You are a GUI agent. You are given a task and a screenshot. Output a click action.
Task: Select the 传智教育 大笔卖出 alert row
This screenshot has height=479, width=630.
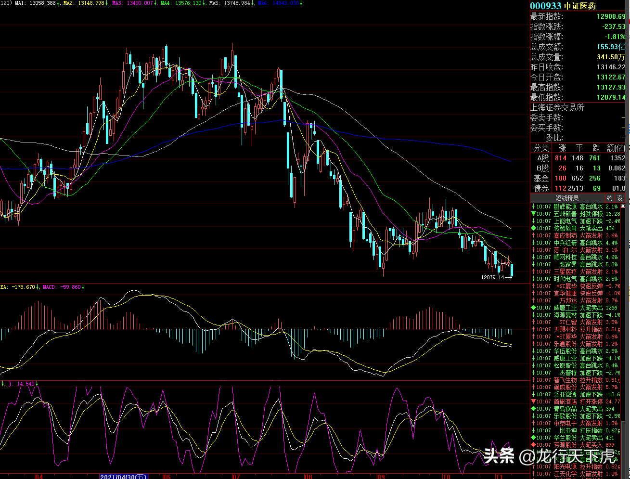576,228
